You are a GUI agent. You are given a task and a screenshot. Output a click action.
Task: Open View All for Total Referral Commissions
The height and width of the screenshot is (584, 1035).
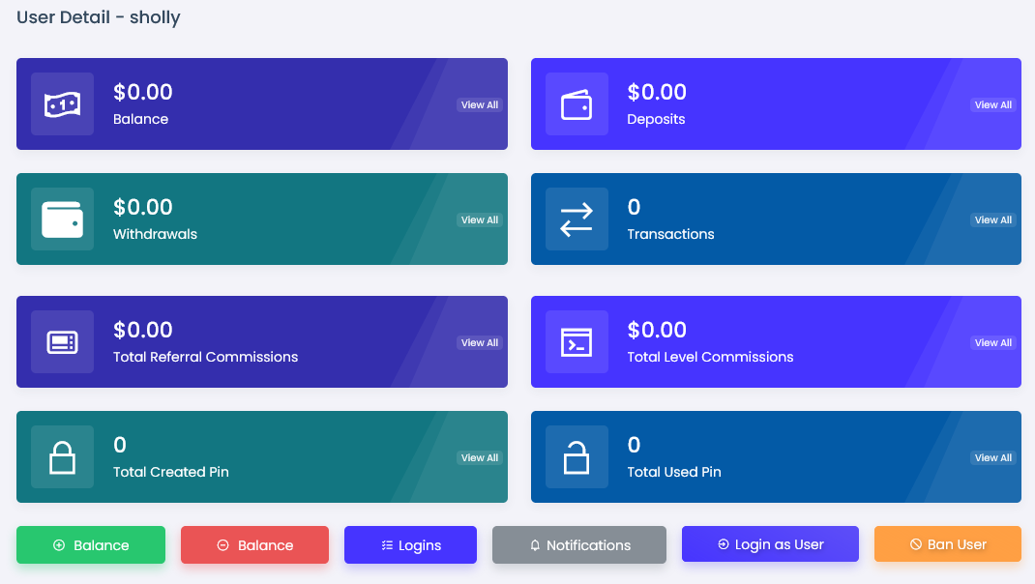480,342
